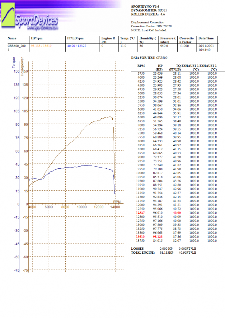Click the RPM label on the chart axis
225x318 pixels.
tap(117, 202)
